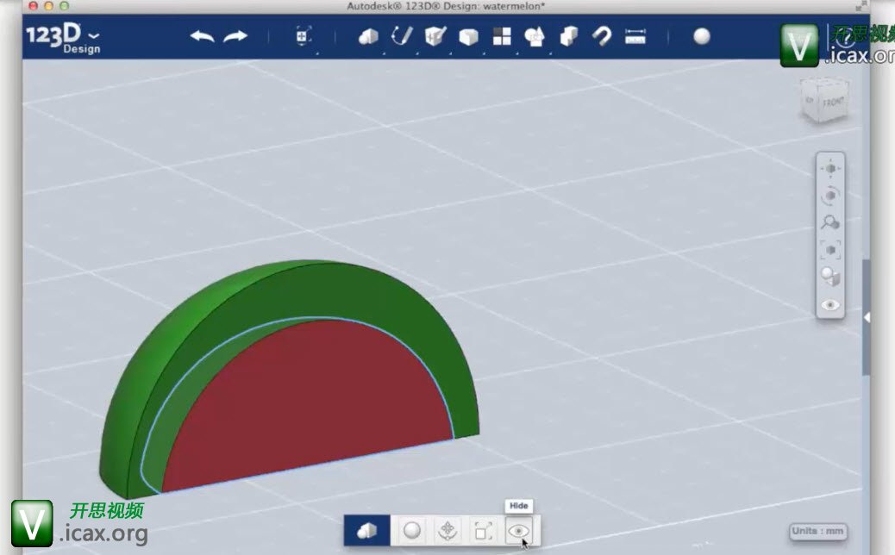Open the Grouping tools menu
The image size is (895, 555).
pyautogui.click(x=535, y=37)
